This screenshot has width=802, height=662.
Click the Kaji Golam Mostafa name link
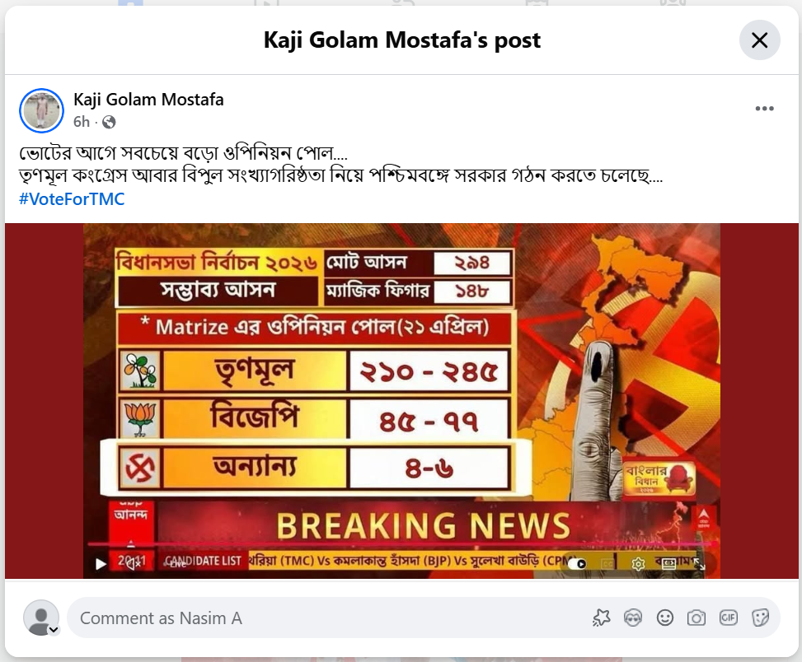[148, 99]
